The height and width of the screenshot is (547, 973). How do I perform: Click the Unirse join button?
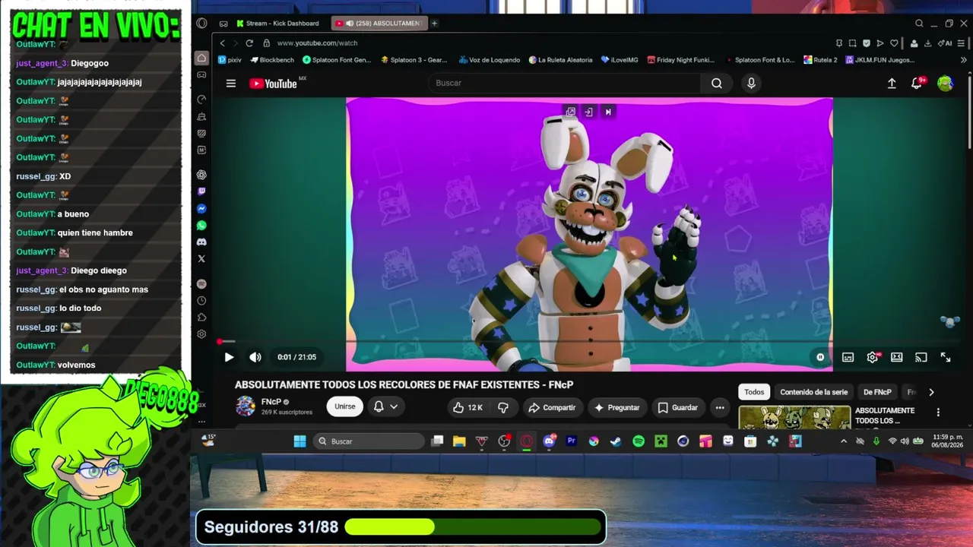pos(345,407)
